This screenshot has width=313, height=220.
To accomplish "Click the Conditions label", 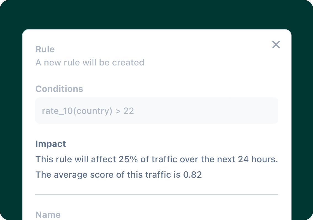I will pyautogui.click(x=59, y=89).
